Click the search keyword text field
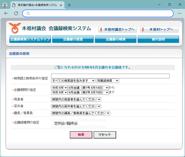Image resolution: width=185 pixels, height=157 pixels. point(110,76)
